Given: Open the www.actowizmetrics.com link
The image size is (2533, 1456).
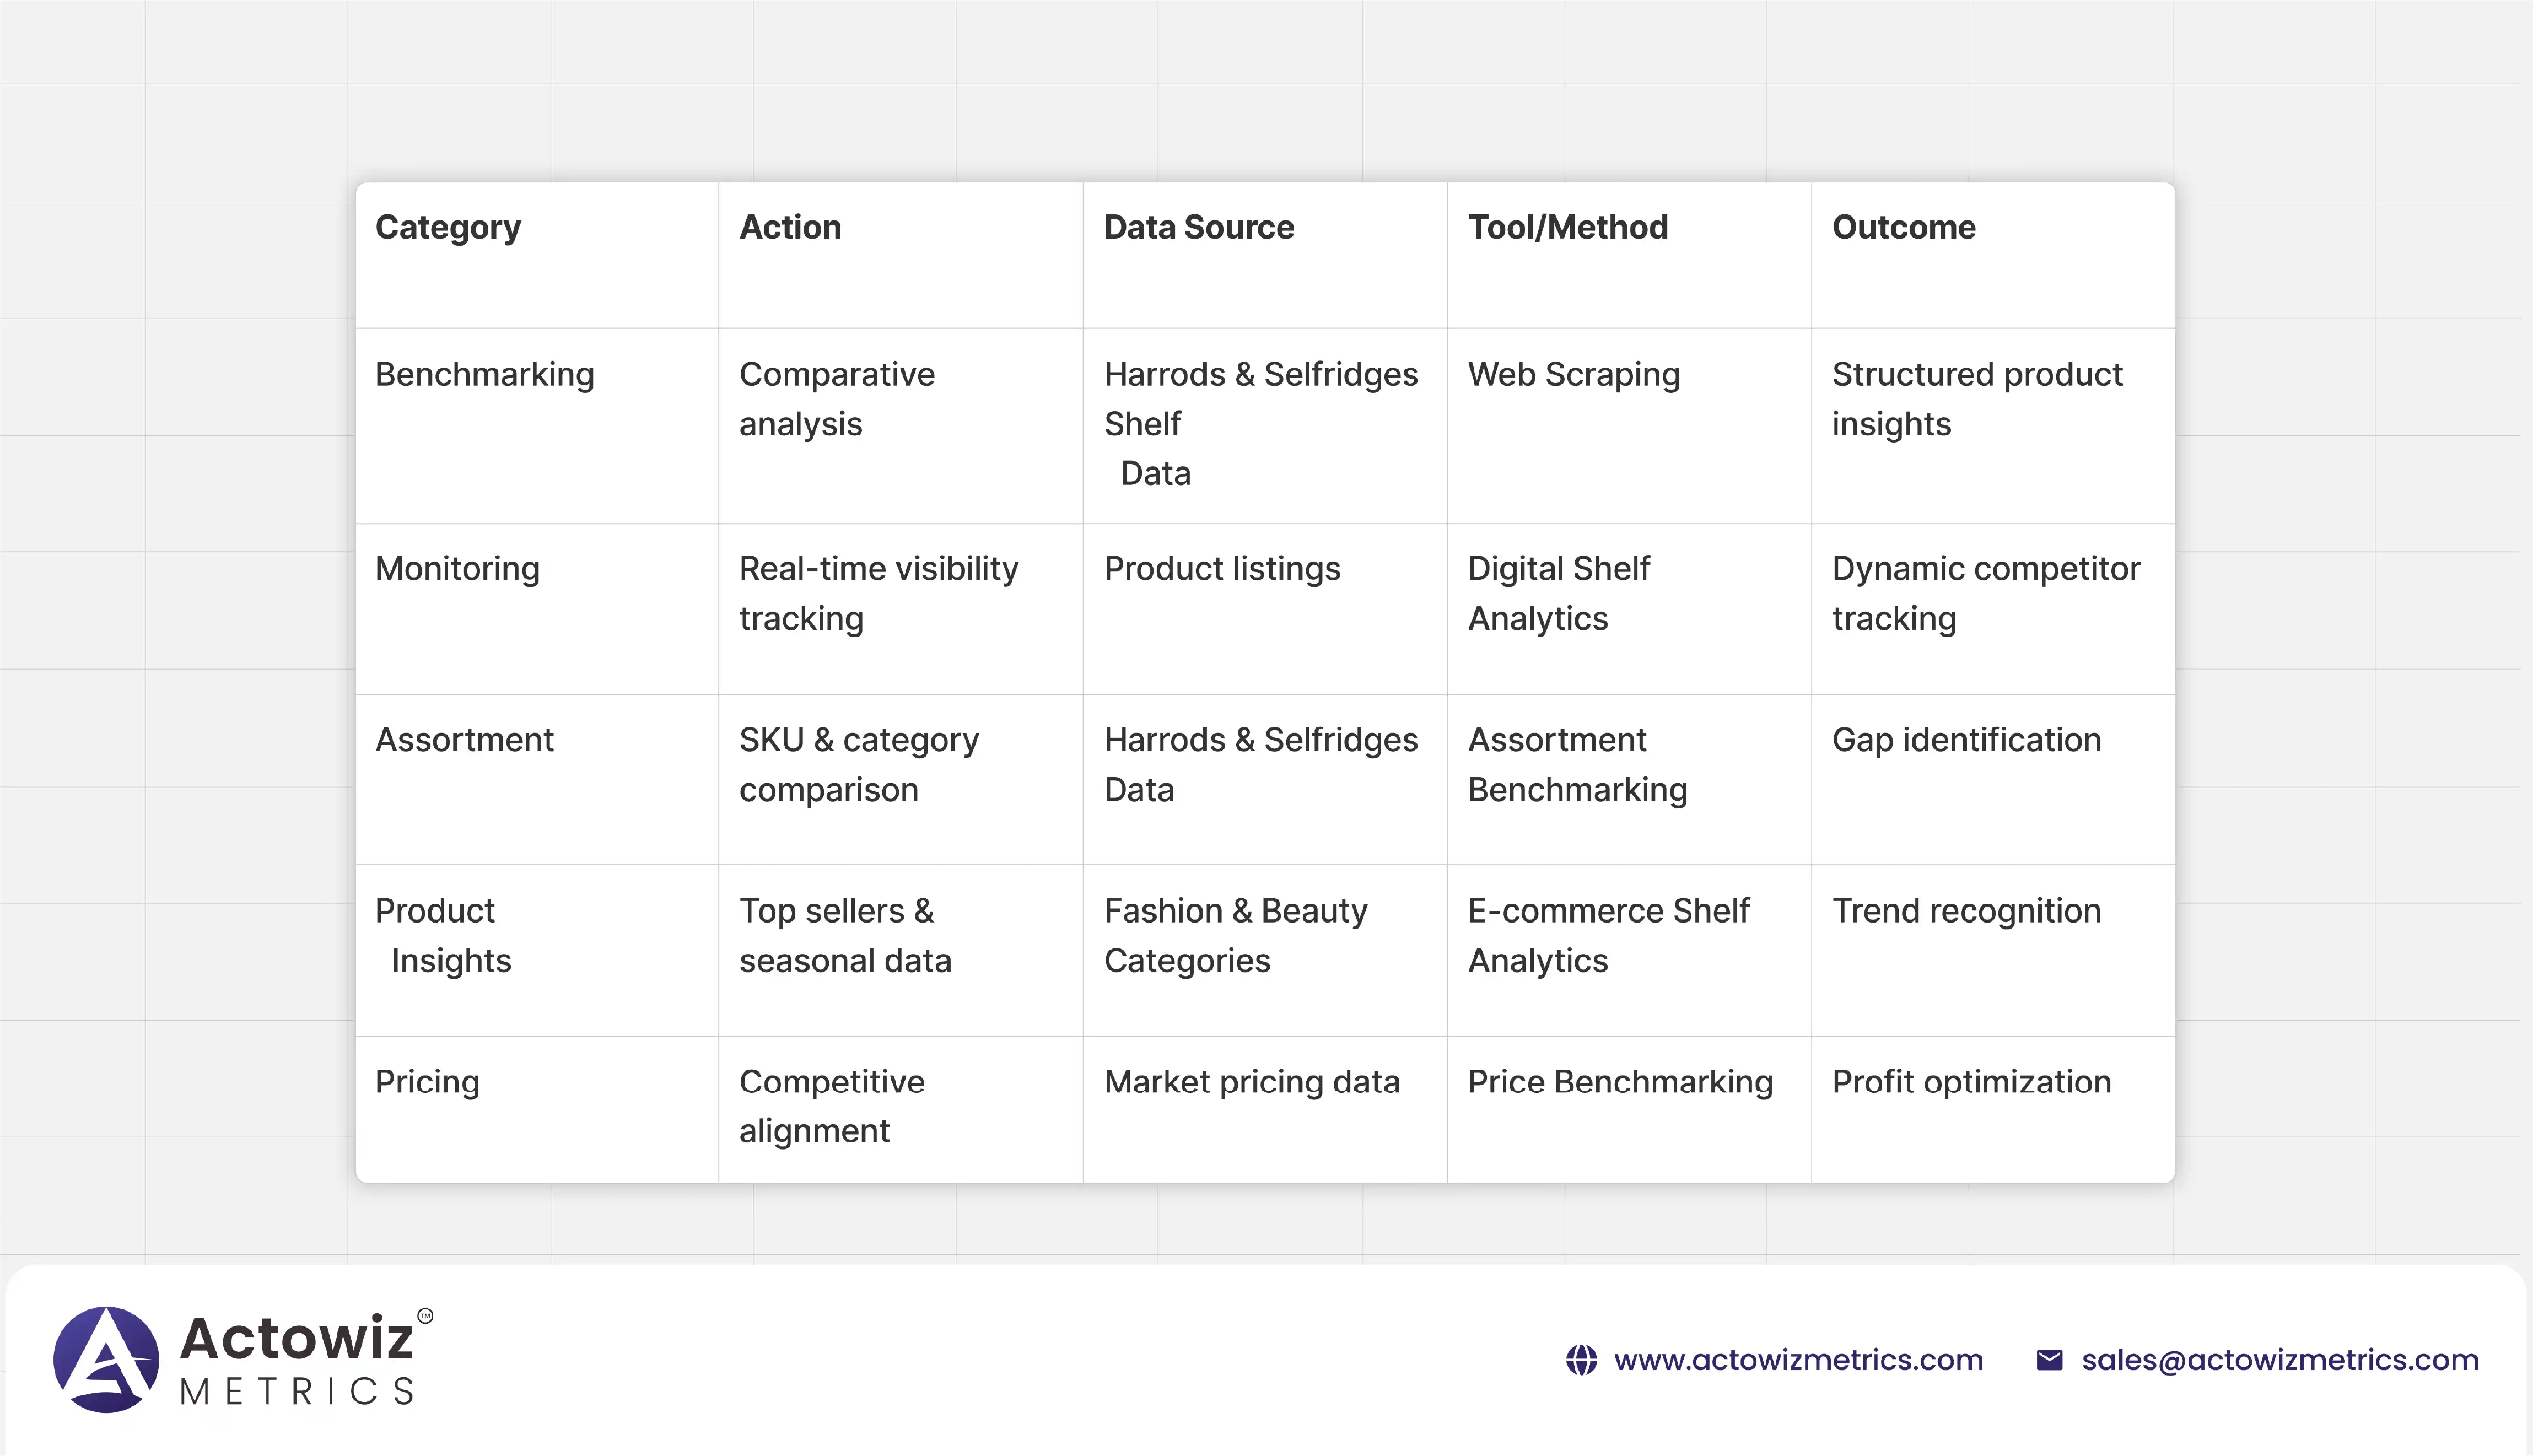Looking at the screenshot, I should [1798, 1360].
